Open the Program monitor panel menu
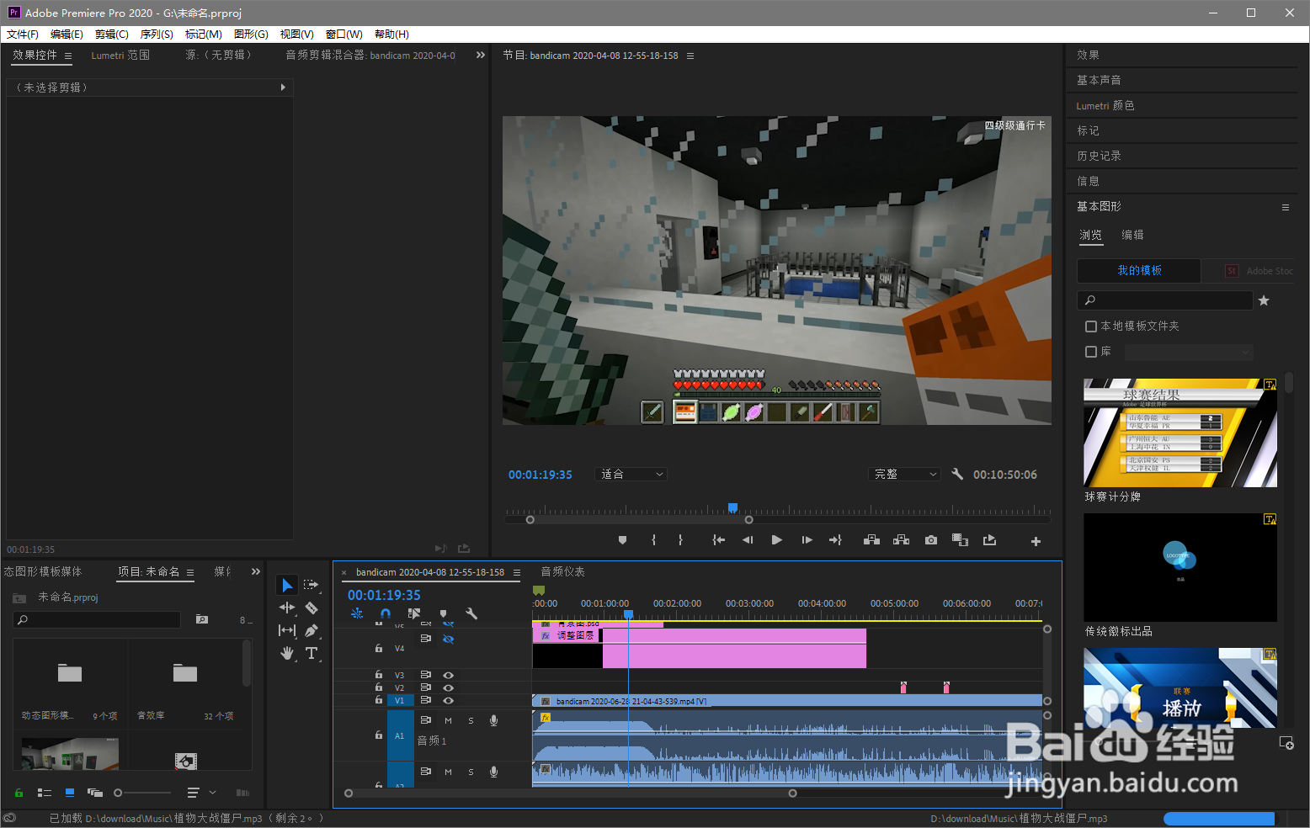Image resolution: width=1310 pixels, height=828 pixels. [690, 56]
